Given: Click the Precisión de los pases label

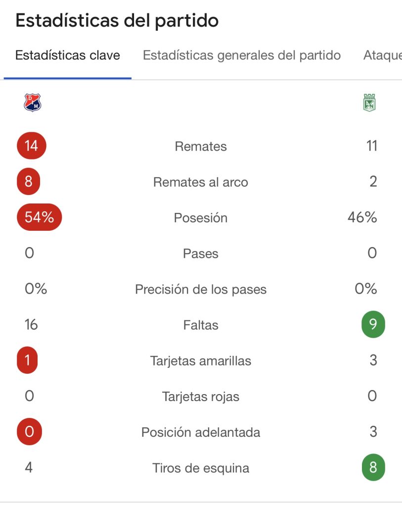Looking at the screenshot, I should pyautogui.click(x=201, y=290).
